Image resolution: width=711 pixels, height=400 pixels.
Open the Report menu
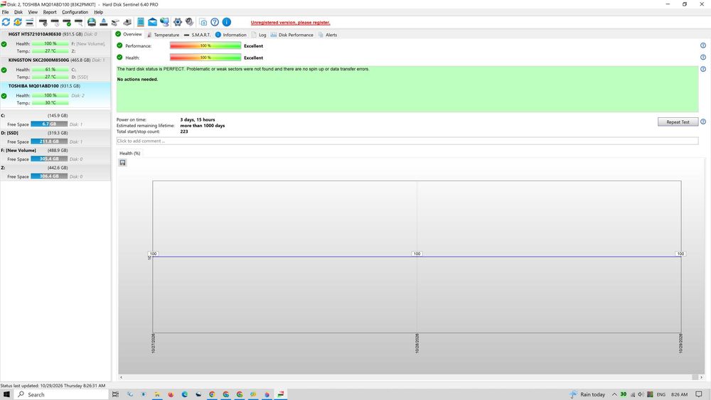[50, 12]
